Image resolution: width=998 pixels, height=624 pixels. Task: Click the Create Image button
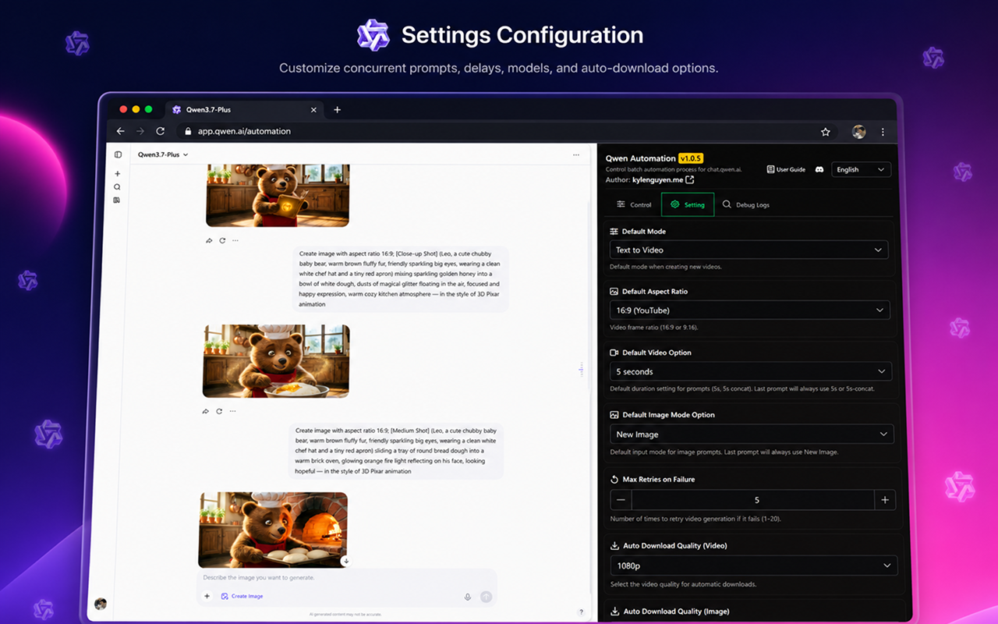(242, 596)
